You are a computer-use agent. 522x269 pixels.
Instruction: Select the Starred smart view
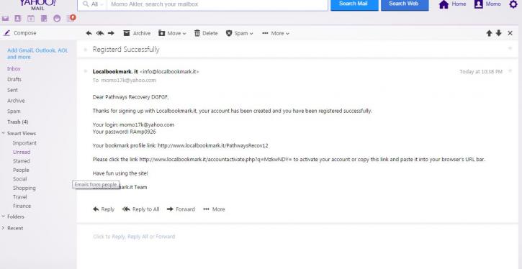click(x=22, y=161)
